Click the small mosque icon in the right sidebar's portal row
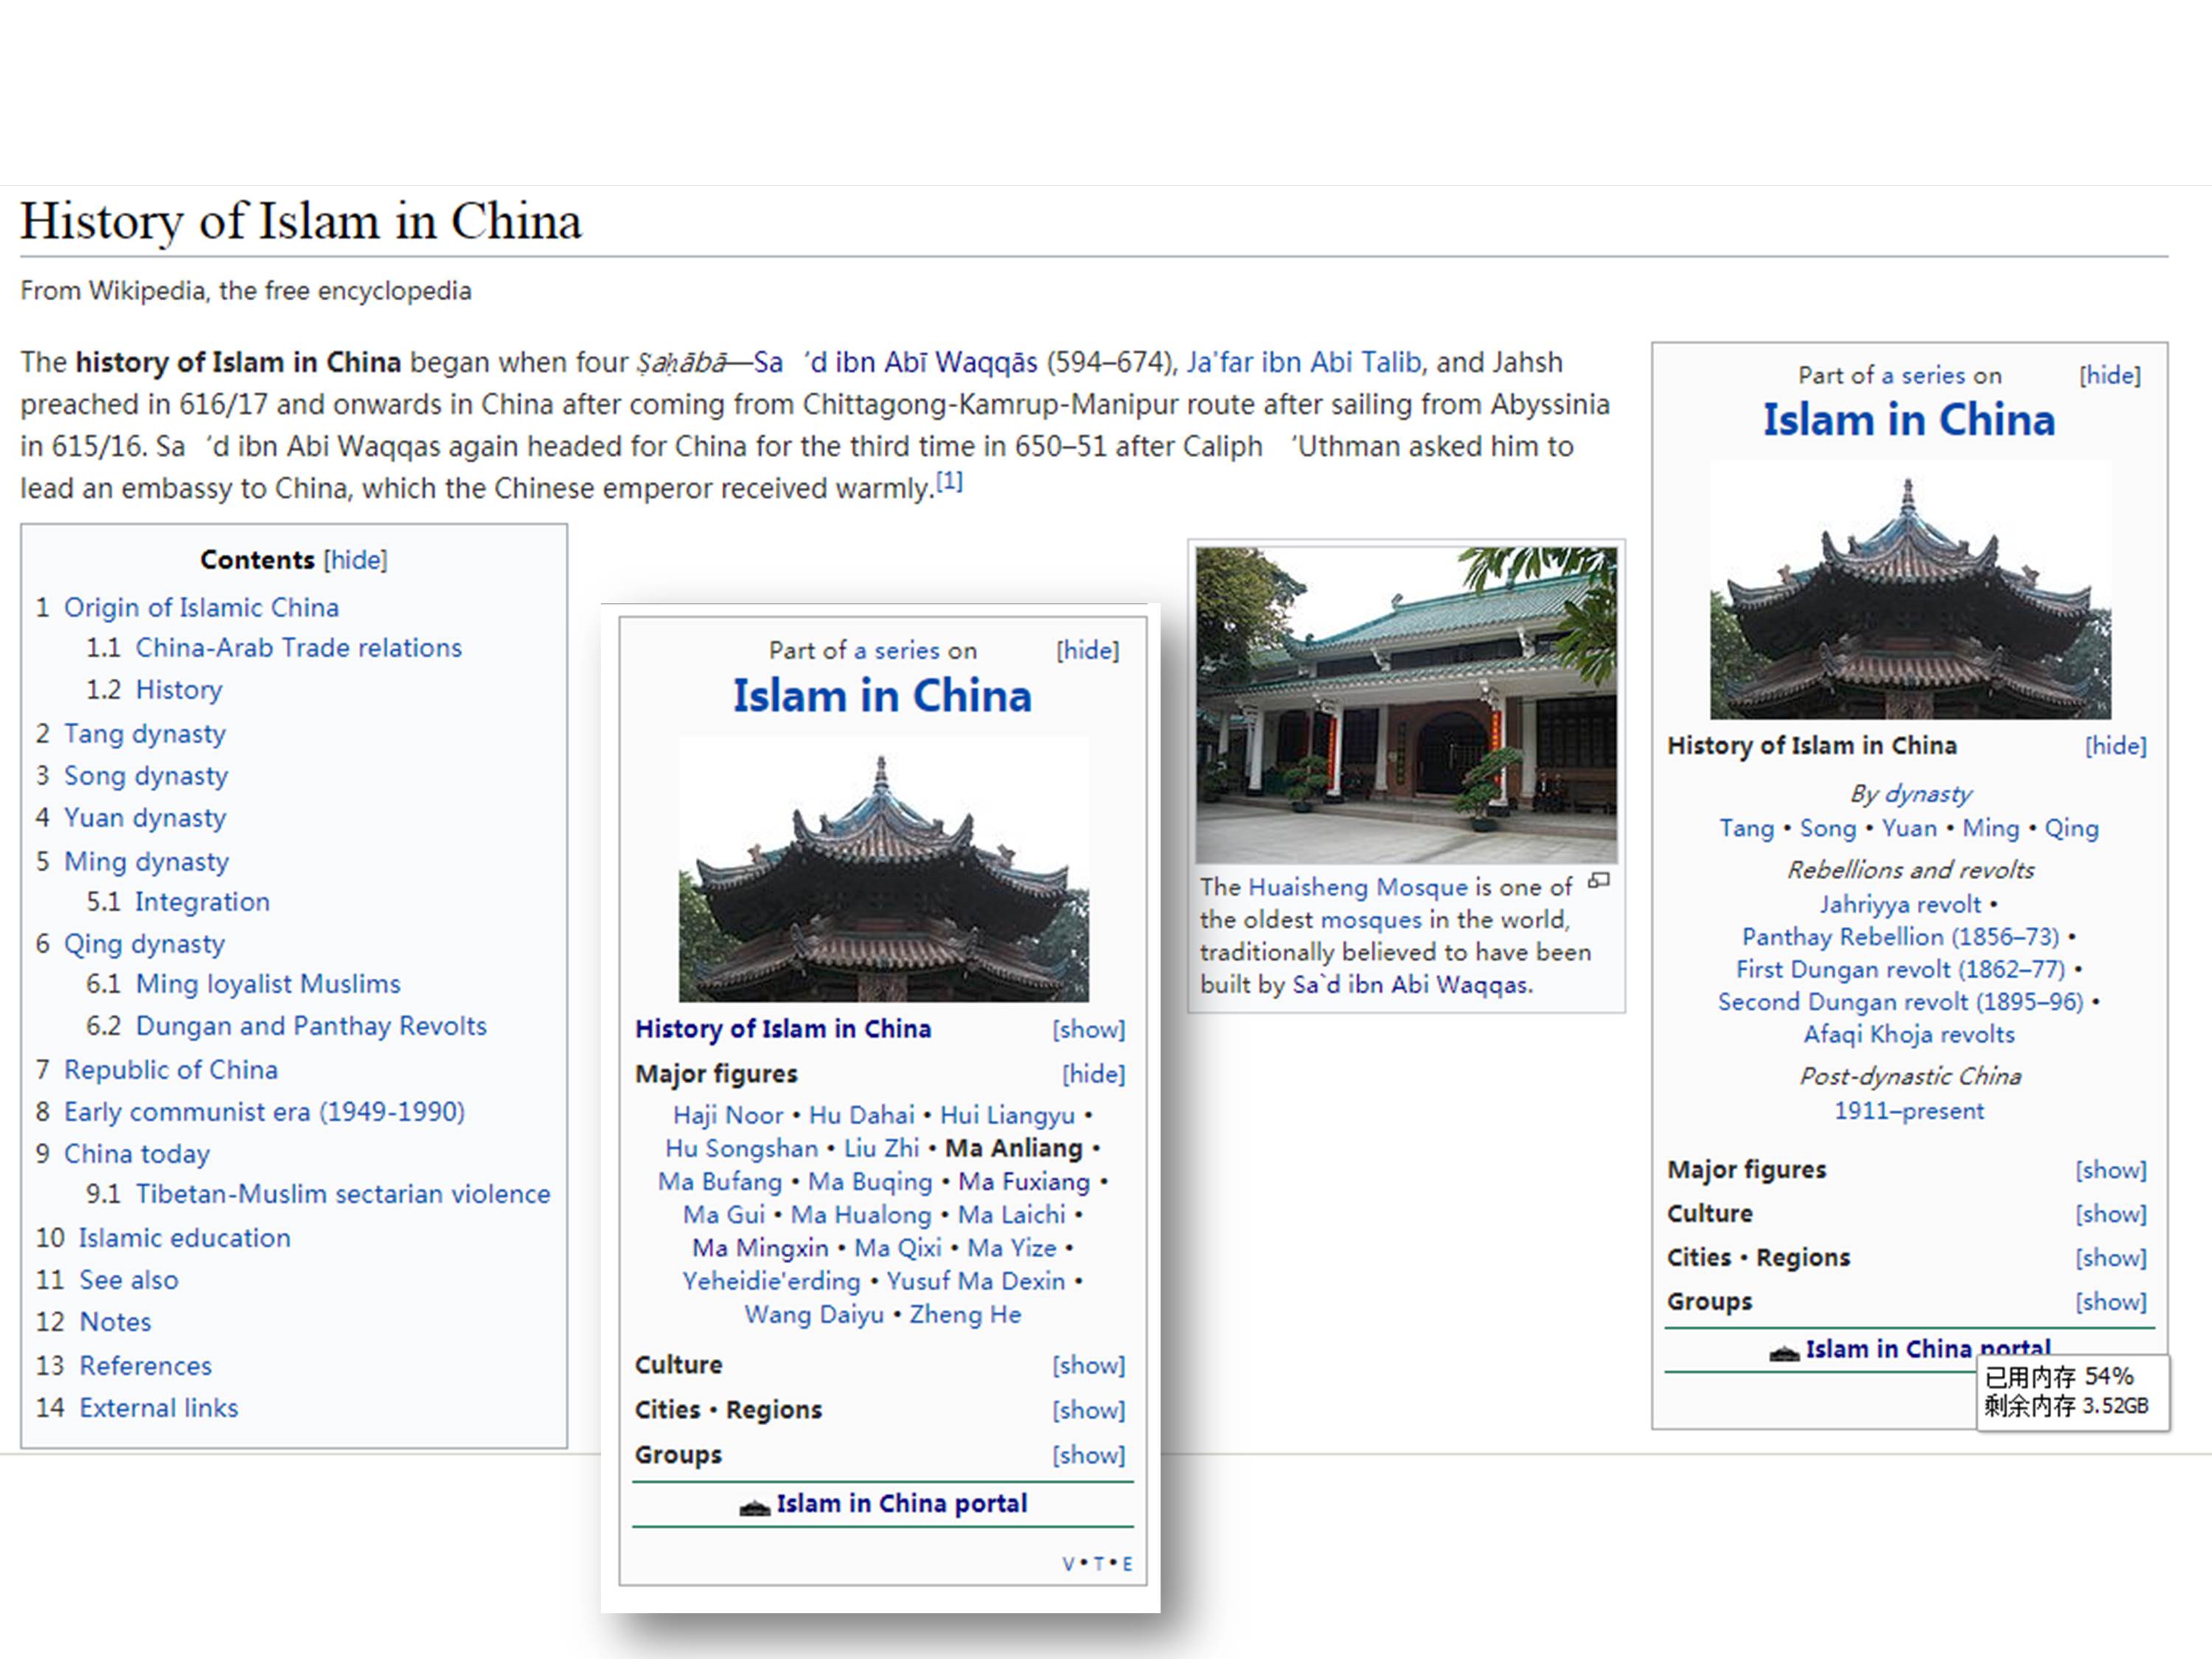Screen dimensions: 2212x1659 tap(1784, 1353)
